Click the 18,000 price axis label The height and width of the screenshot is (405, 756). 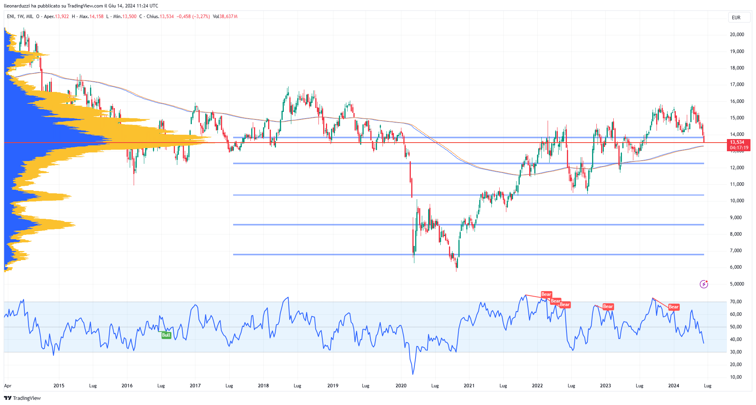click(737, 68)
